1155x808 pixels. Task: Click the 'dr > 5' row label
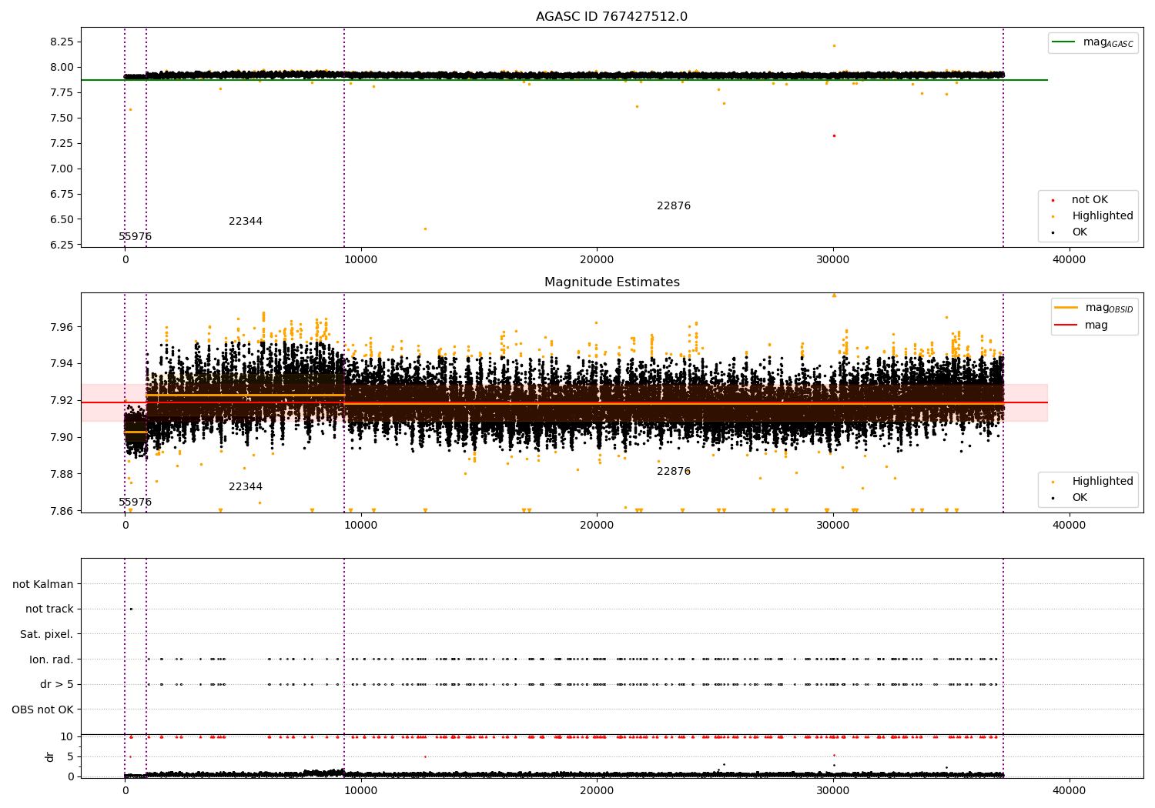(57, 684)
